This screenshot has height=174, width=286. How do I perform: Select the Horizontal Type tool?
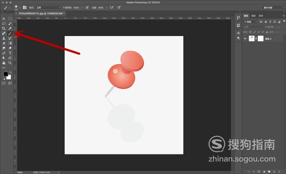pyautogui.click(x=10, y=53)
